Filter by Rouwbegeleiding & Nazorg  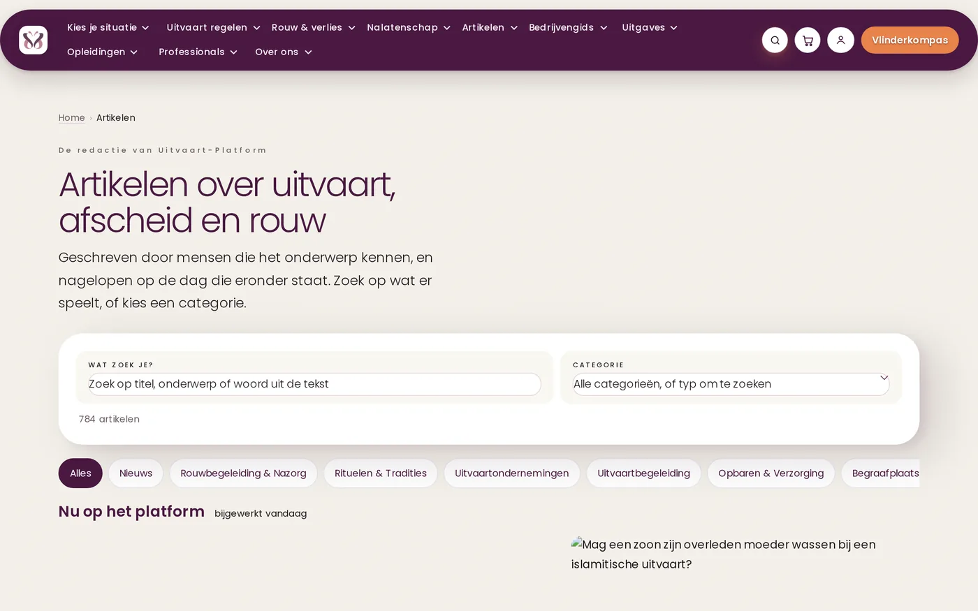click(243, 473)
